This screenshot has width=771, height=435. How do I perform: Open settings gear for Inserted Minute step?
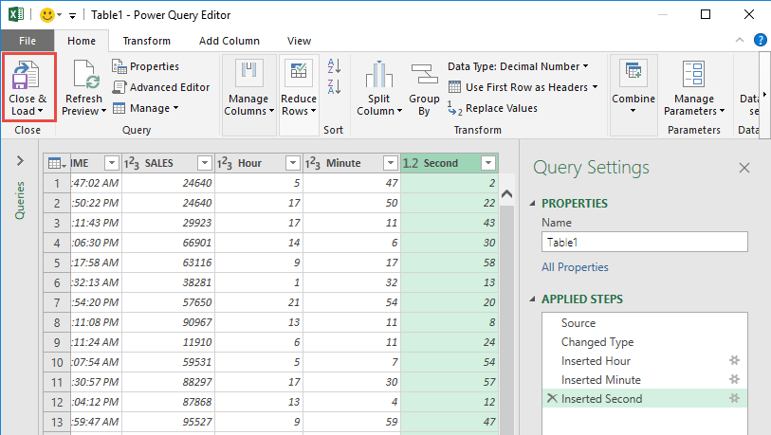pos(734,379)
